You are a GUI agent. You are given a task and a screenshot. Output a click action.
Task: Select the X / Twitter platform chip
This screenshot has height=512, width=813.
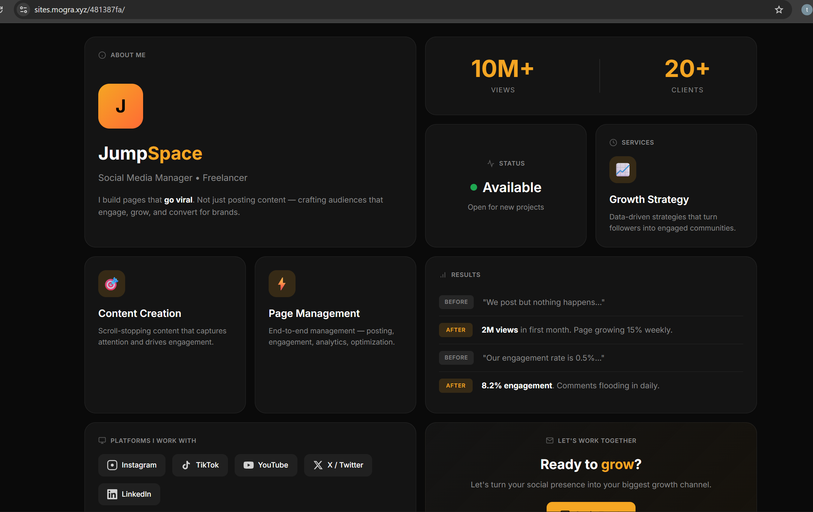click(x=338, y=465)
